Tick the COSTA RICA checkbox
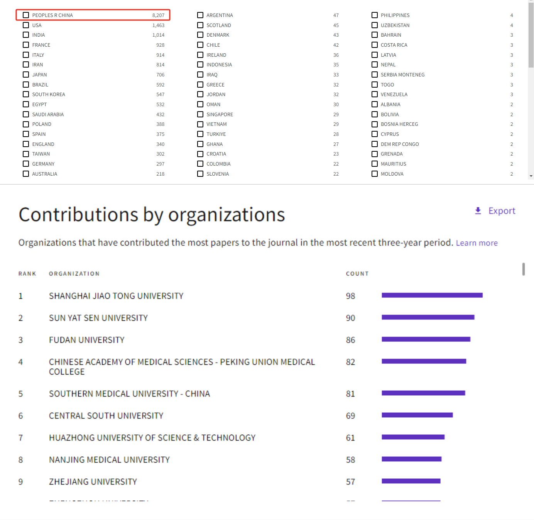The image size is (534, 520). 375,45
